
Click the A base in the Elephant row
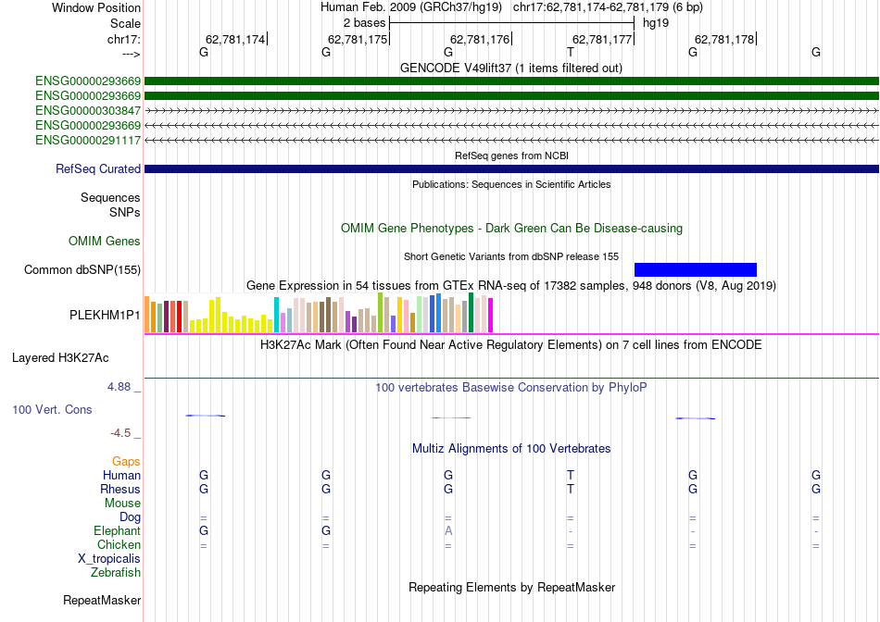(x=448, y=530)
